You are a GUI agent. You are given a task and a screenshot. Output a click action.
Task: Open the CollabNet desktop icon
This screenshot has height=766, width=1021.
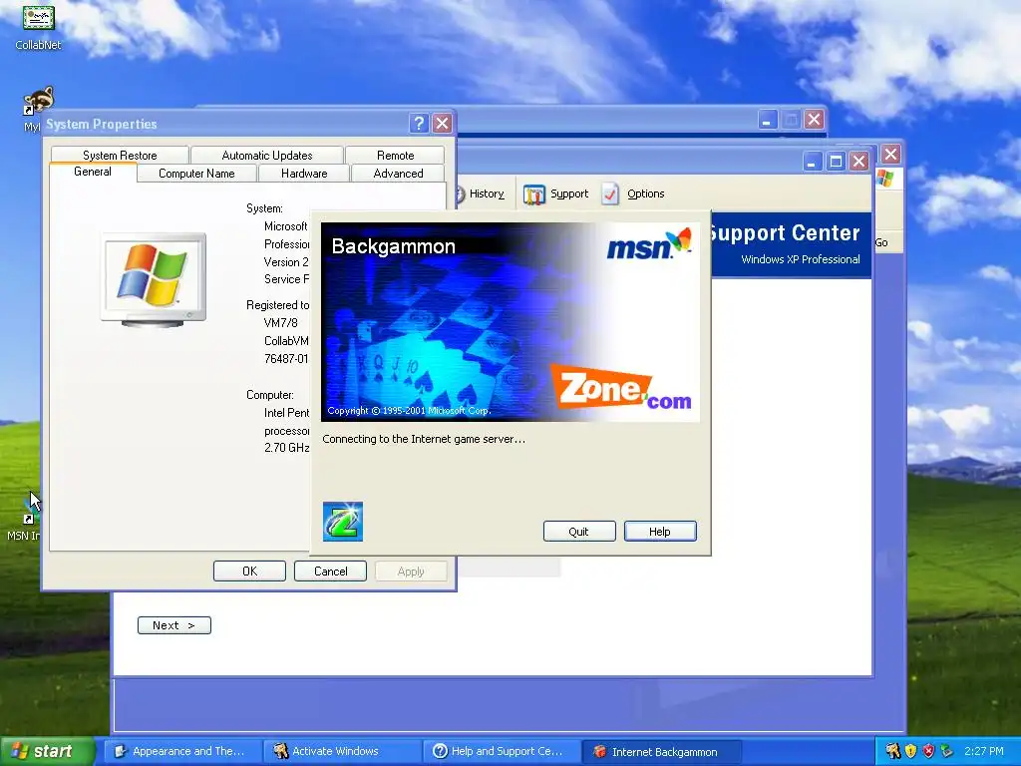pos(39,27)
